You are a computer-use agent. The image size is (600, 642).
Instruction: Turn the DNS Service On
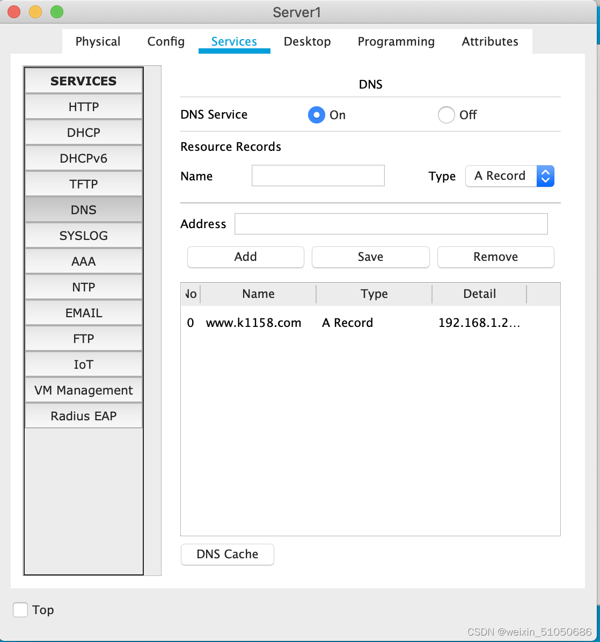(317, 114)
